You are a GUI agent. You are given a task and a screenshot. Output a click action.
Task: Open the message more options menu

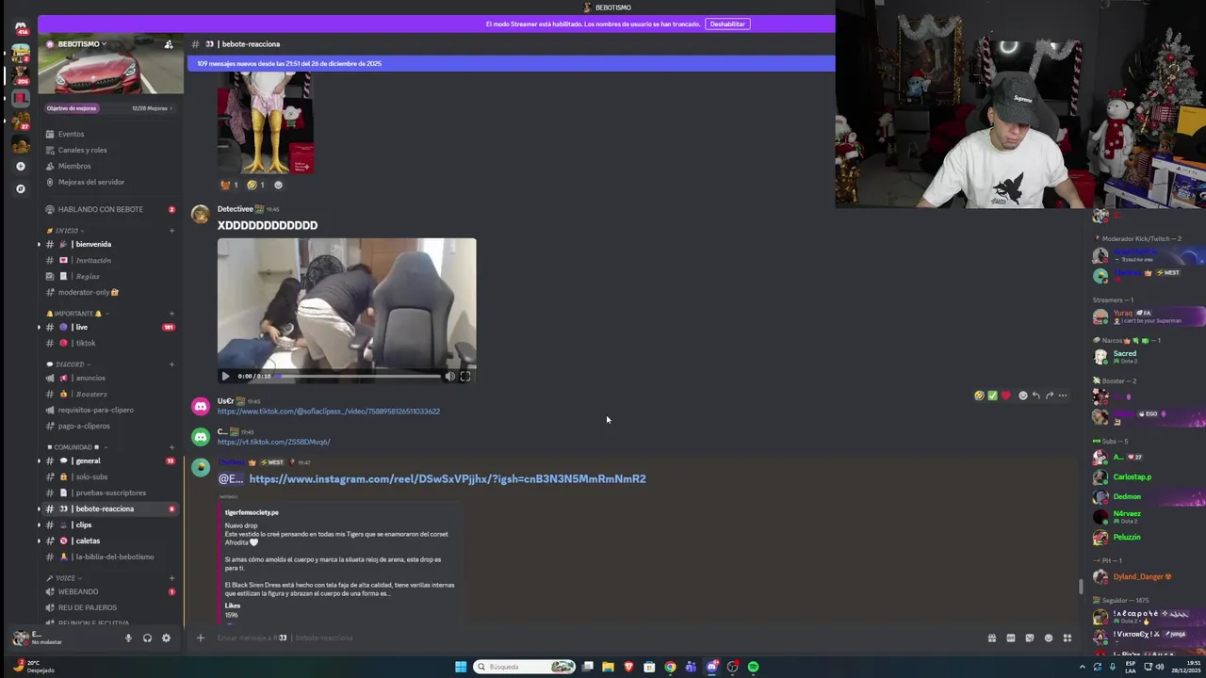(x=1063, y=395)
